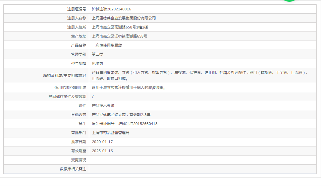Click the 备注 label
Viewport: 329px width, 186px height.
(82, 124)
